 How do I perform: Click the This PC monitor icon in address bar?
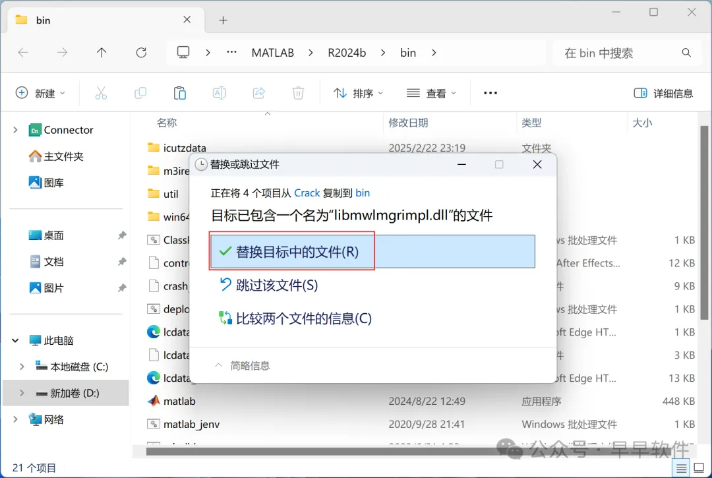[x=183, y=53]
